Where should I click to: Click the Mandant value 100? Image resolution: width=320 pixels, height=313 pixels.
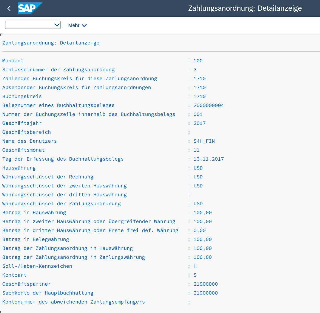[198, 61]
